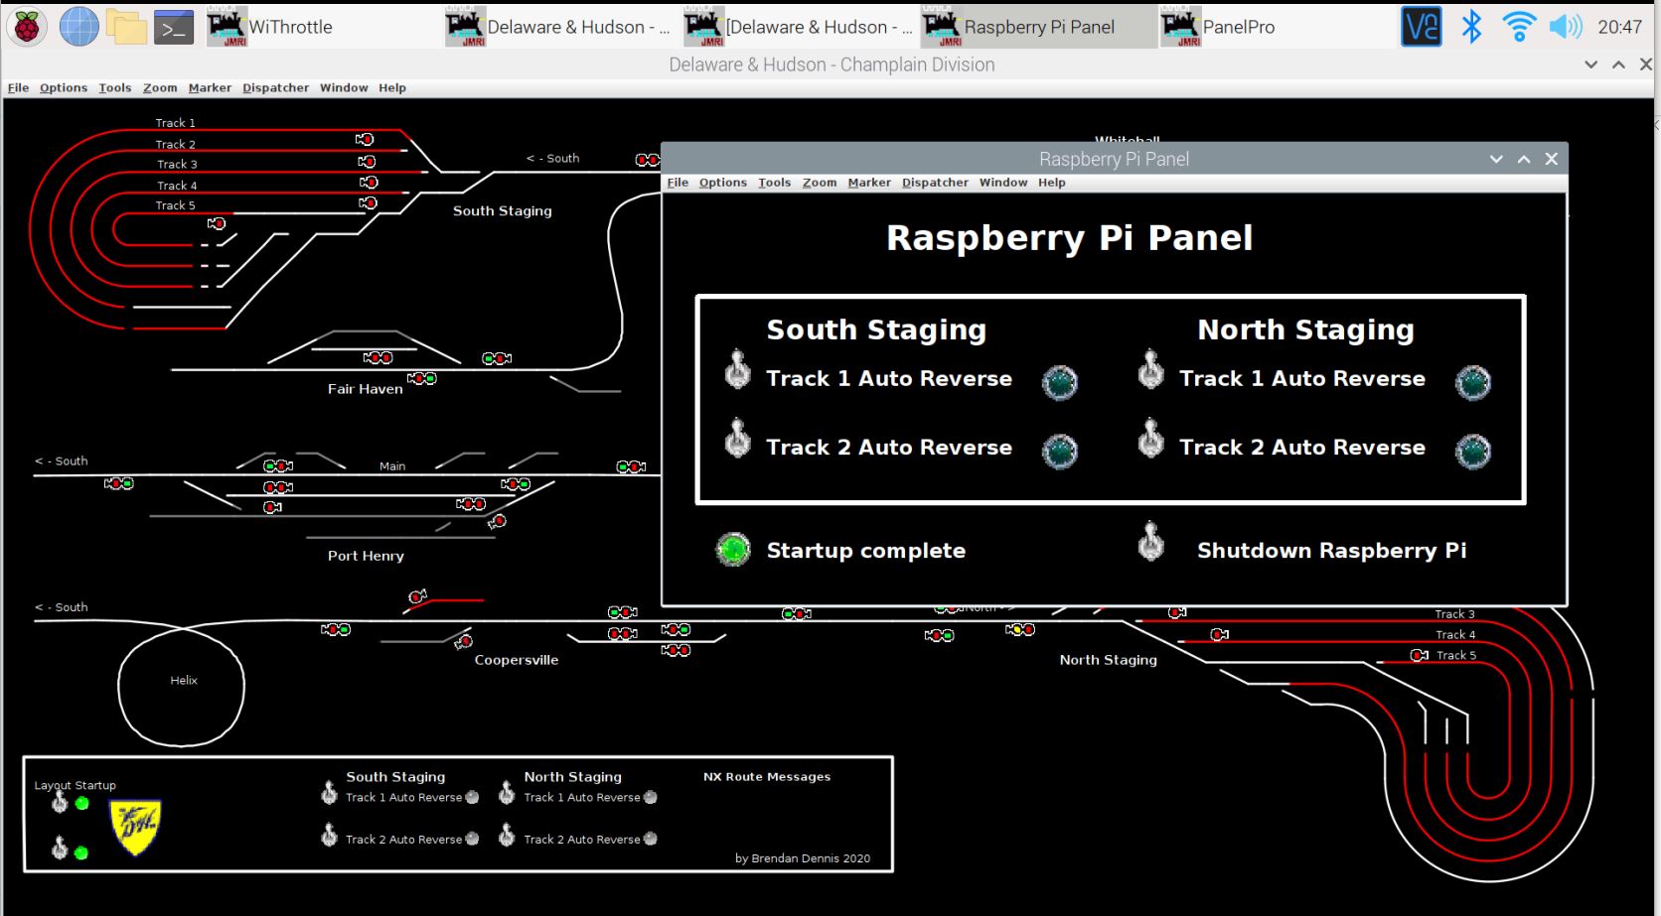Flip the Shutdown Raspberry Pi toggle switch

[x=1150, y=541]
